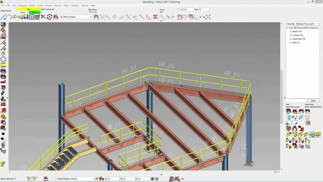This screenshot has width=323, height=182.
Task: Expand the Beam (18) tree node
Action: [x=291, y=31]
